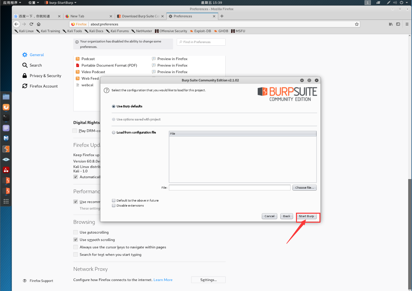Click the Start Burp button

[306, 216]
